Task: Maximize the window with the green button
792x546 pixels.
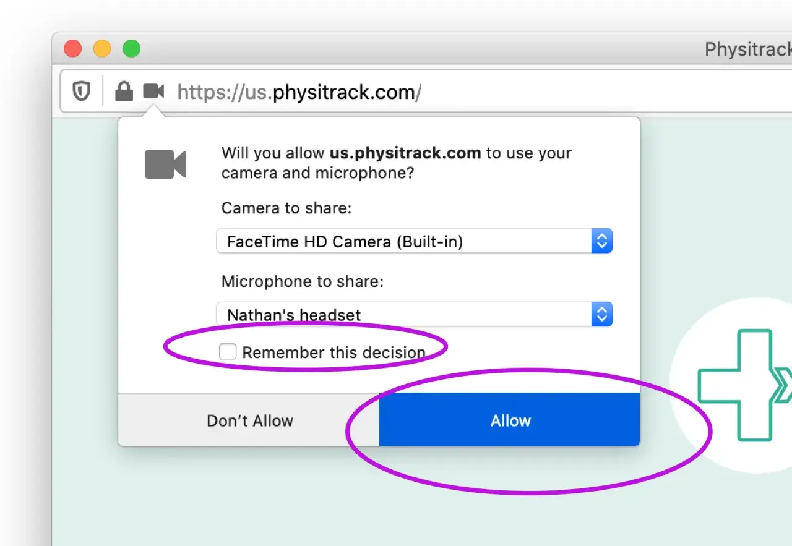Action: 131,48
